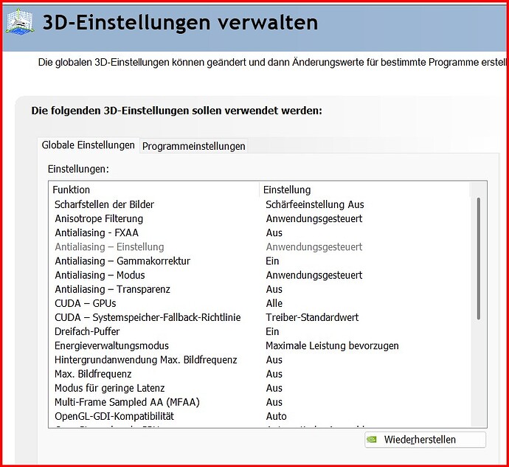Viewport: 509px width, 467px height.
Task: Click the Maximale Leistung bevorzugen value
Action: 332,345
